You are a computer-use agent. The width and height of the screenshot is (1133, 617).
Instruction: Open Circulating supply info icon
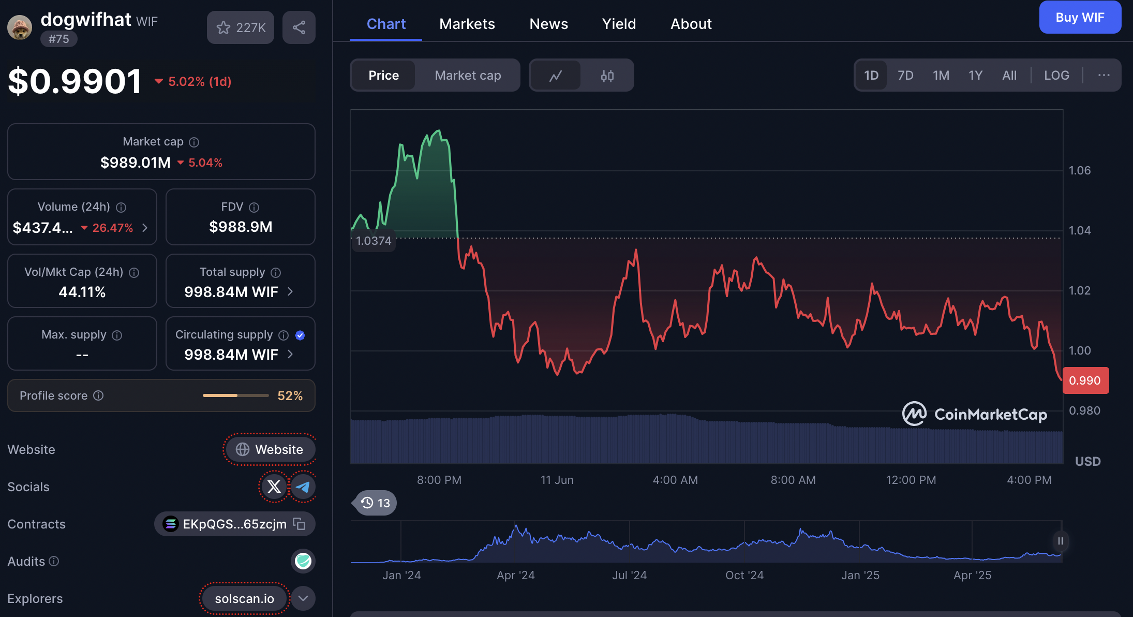coord(284,335)
